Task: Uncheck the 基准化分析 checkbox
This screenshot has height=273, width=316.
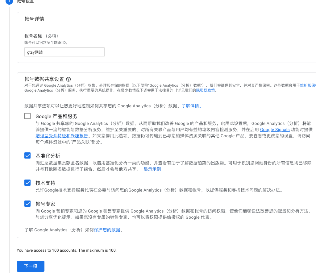Action: point(27,155)
